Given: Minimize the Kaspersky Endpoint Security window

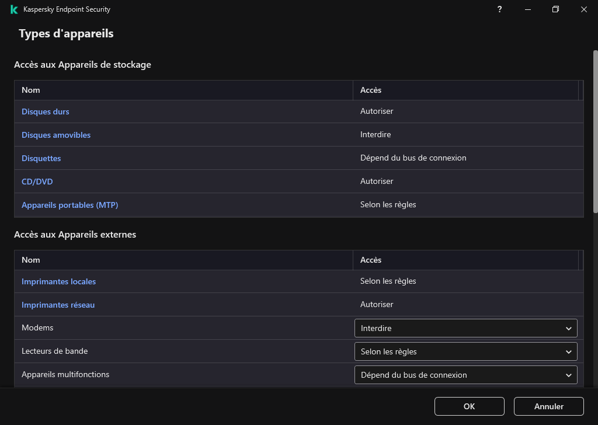Looking at the screenshot, I should 527,9.
